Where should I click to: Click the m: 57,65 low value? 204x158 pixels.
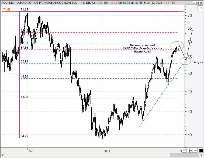(137, 3)
